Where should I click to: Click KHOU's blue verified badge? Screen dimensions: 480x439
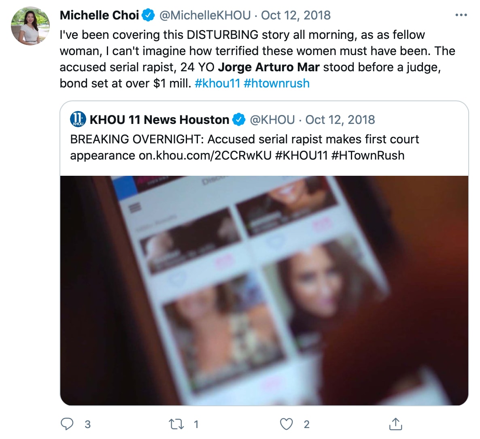click(239, 119)
